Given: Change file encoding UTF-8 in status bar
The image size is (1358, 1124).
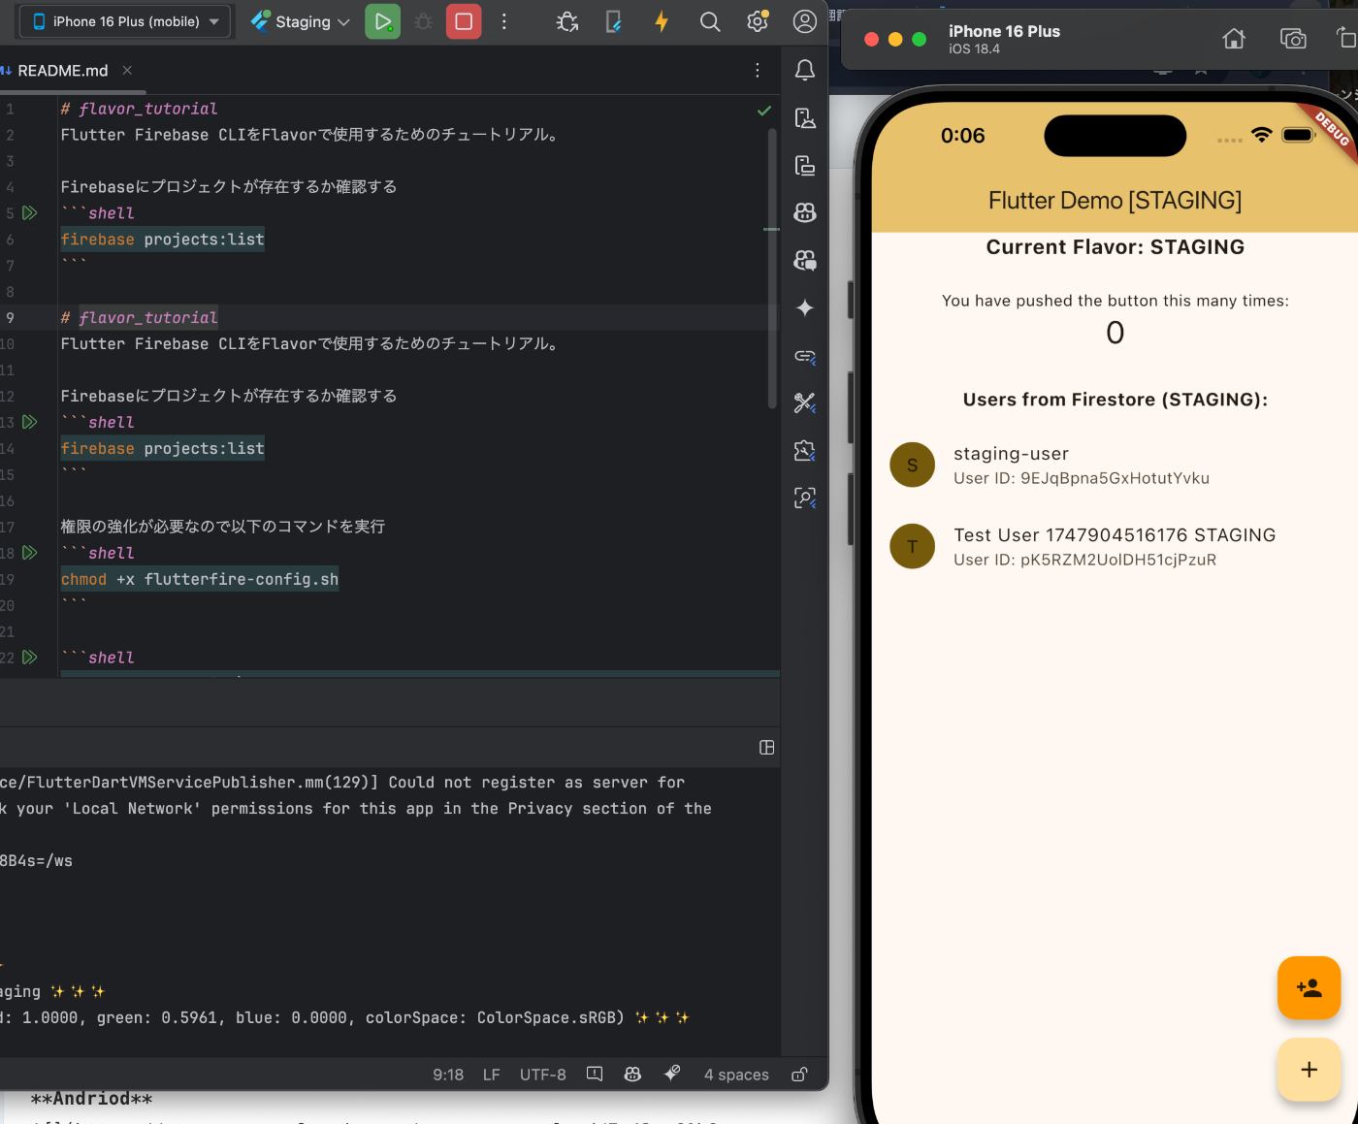Looking at the screenshot, I should 543,1075.
